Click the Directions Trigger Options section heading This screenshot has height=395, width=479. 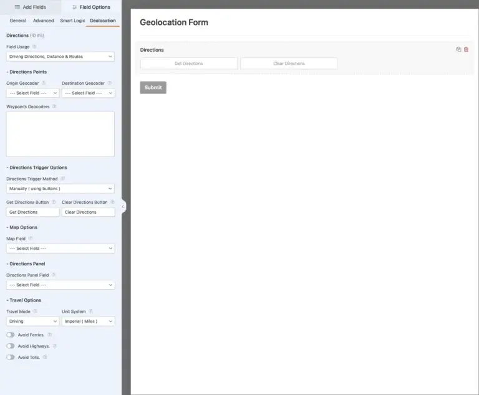[x=37, y=167]
